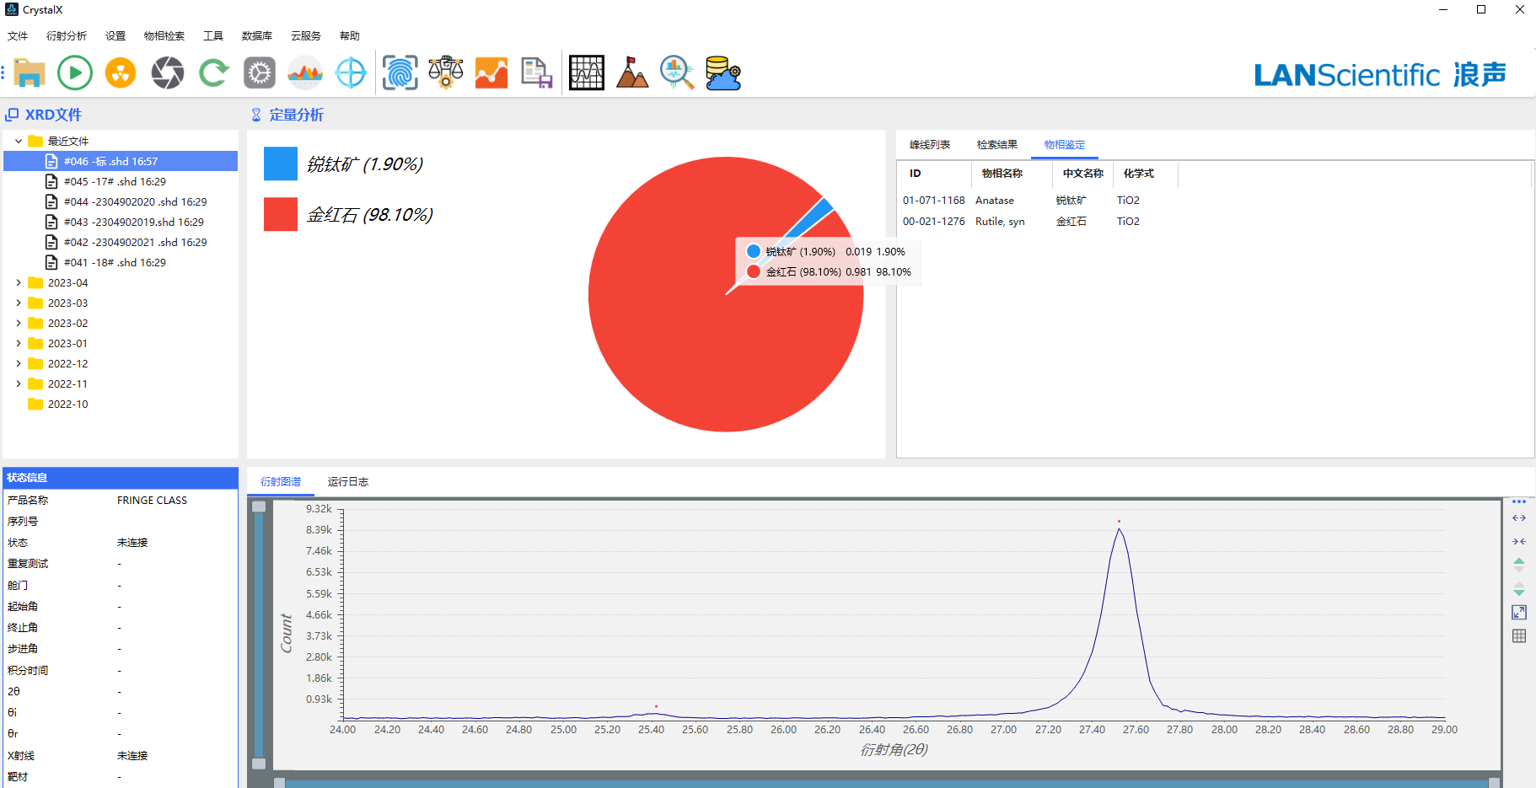The height and width of the screenshot is (788, 1536).
Task: Click the mountain with flag icon
Action: coord(631,73)
